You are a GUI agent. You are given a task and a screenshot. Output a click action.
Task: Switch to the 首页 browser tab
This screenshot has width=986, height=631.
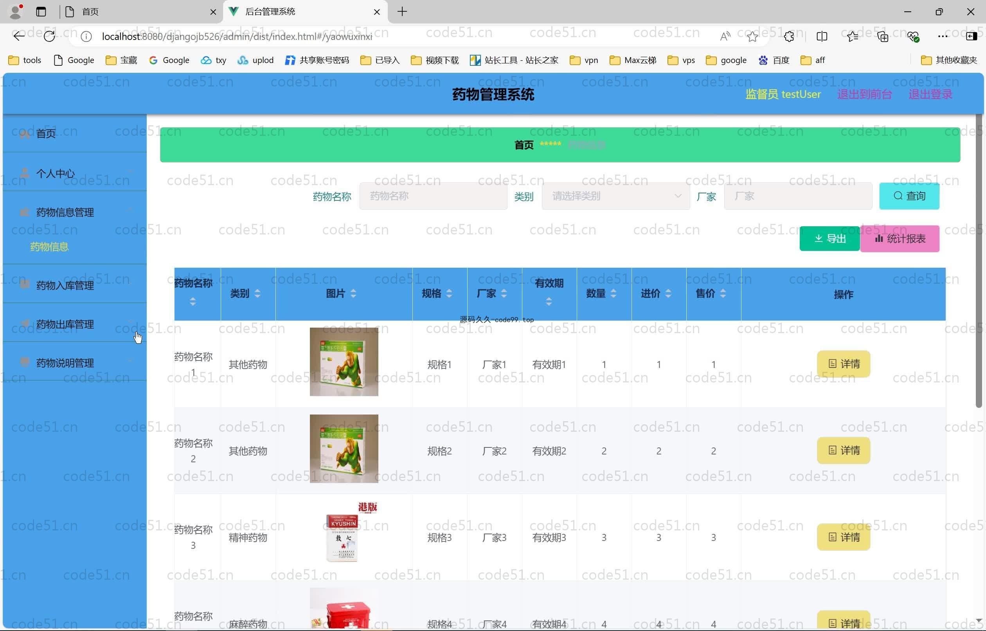pyautogui.click(x=139, y=12)
